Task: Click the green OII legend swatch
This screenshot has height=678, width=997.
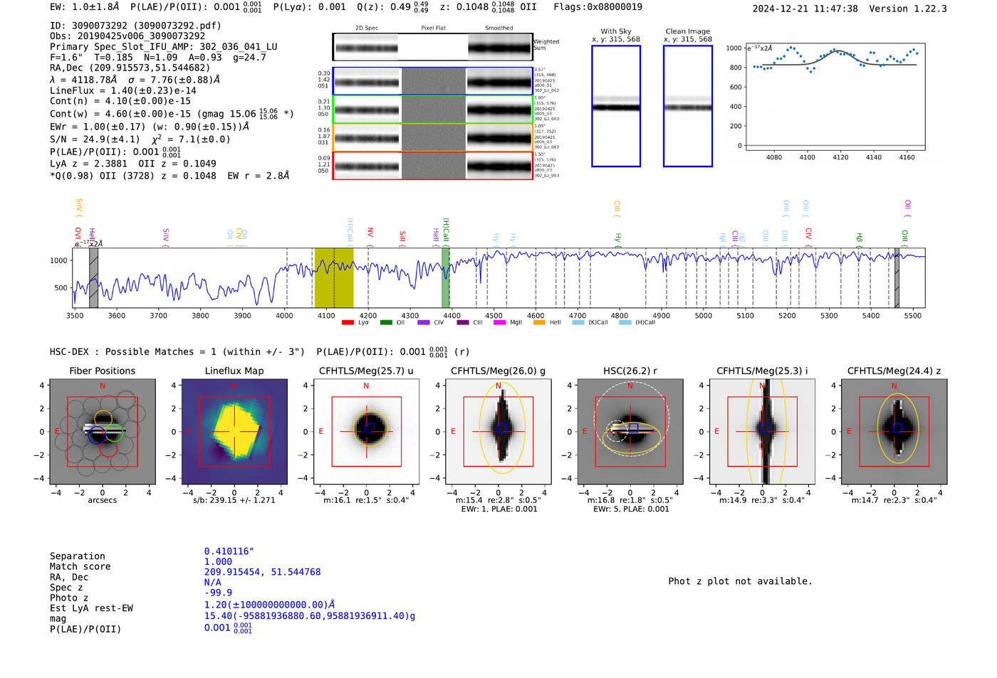Action: point(386,322)
